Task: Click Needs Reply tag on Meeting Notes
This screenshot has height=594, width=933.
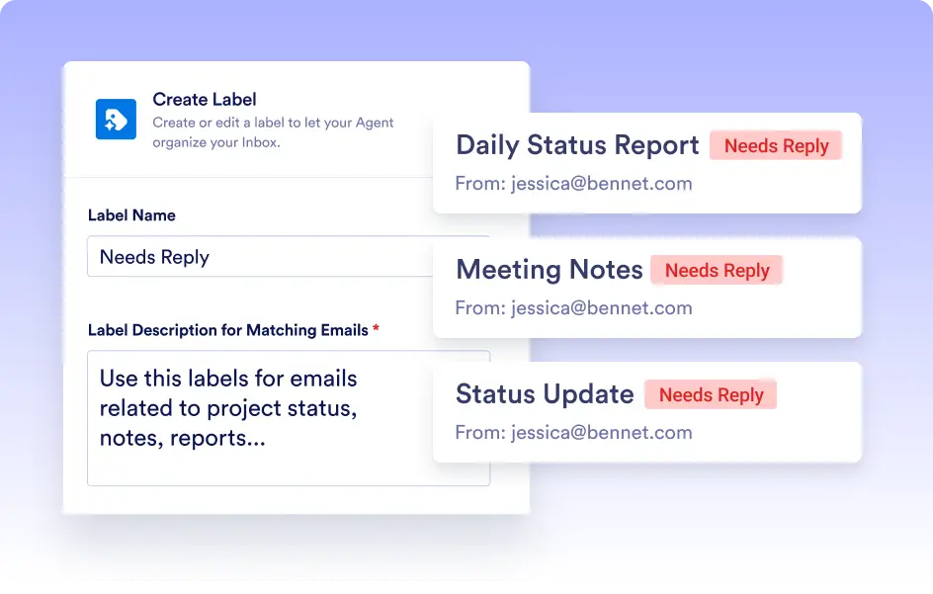Action: pyautogui.click(x=717, y=270)
